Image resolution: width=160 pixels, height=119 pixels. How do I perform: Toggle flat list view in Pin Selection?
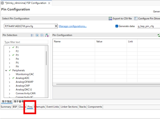32,35
